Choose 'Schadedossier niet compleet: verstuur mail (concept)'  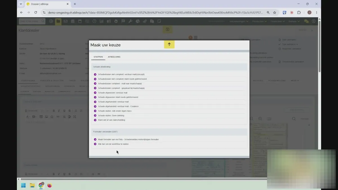pos(121,74)
